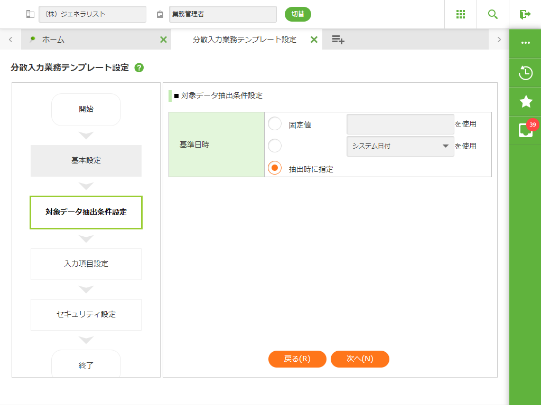541x405 pixels.
Task: Open favorites star icon in sidebar
Action: point(525,102)
